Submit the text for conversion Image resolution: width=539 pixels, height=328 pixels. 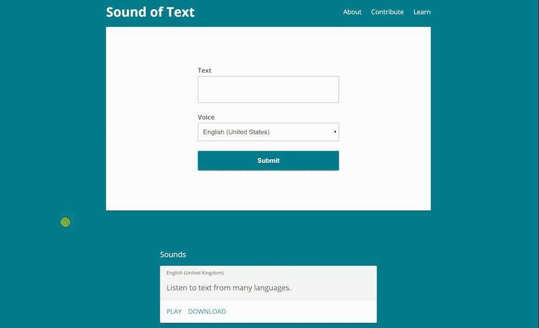268,161
